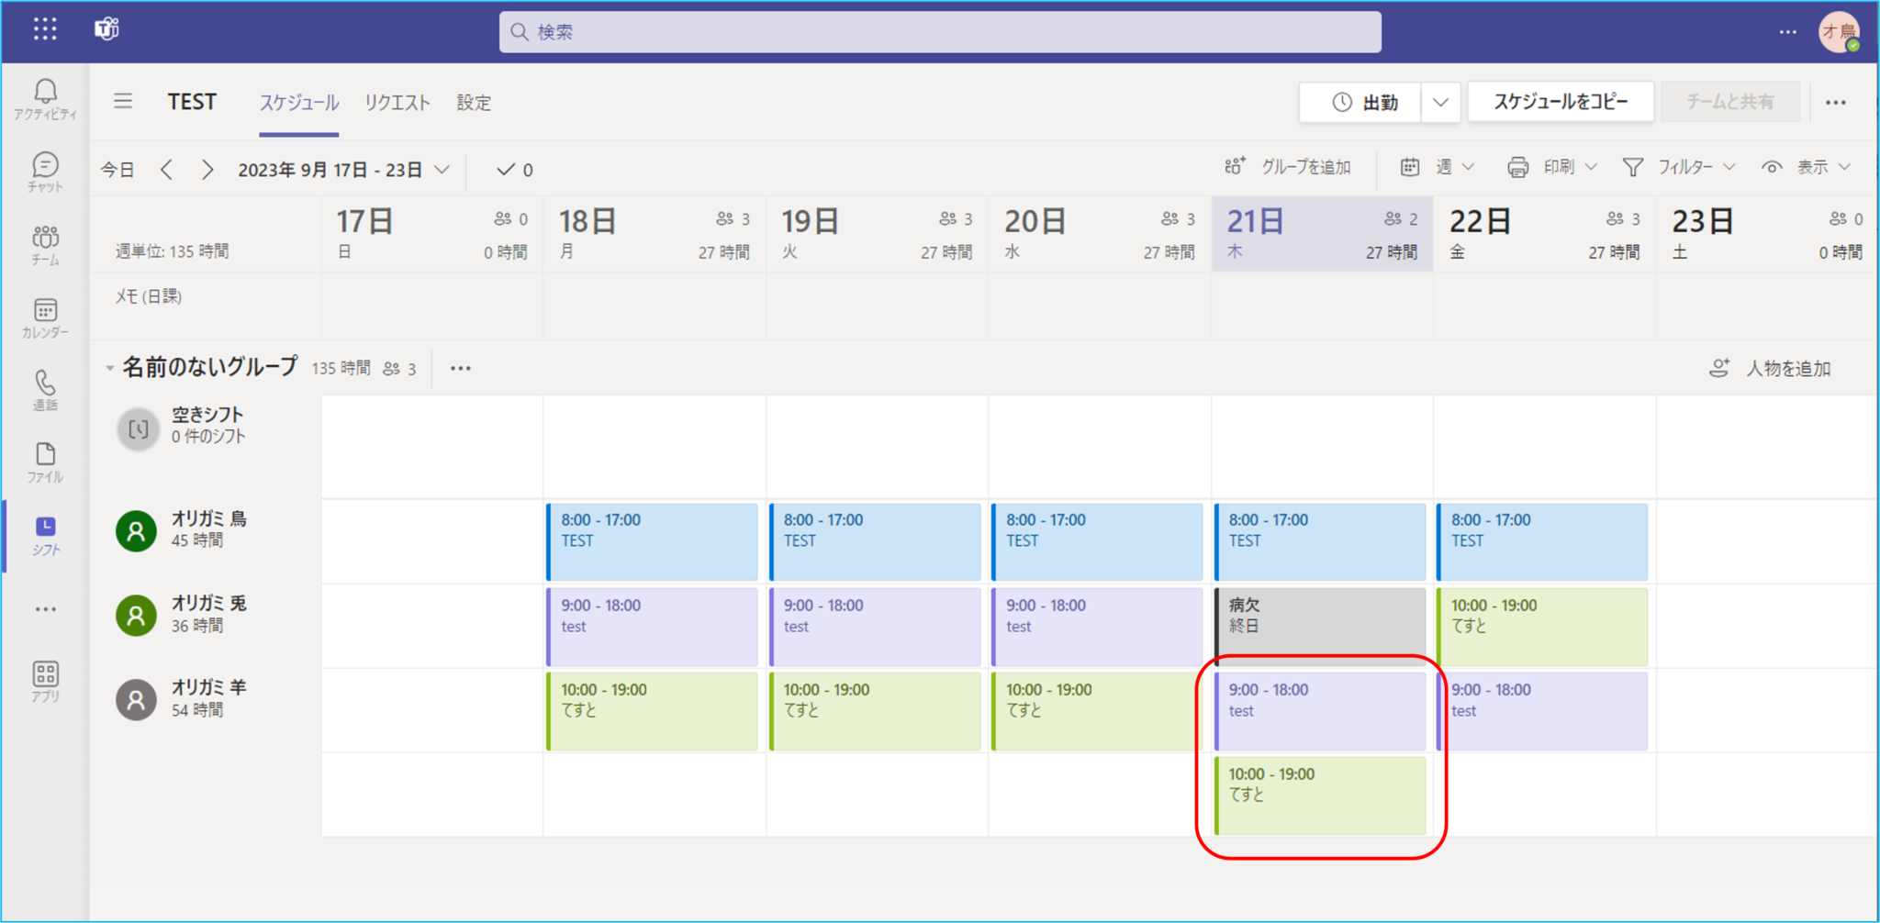1880x923 pixels.
Task: Expand the arrow next to 出勤 button
Action: pos(1440,102)
